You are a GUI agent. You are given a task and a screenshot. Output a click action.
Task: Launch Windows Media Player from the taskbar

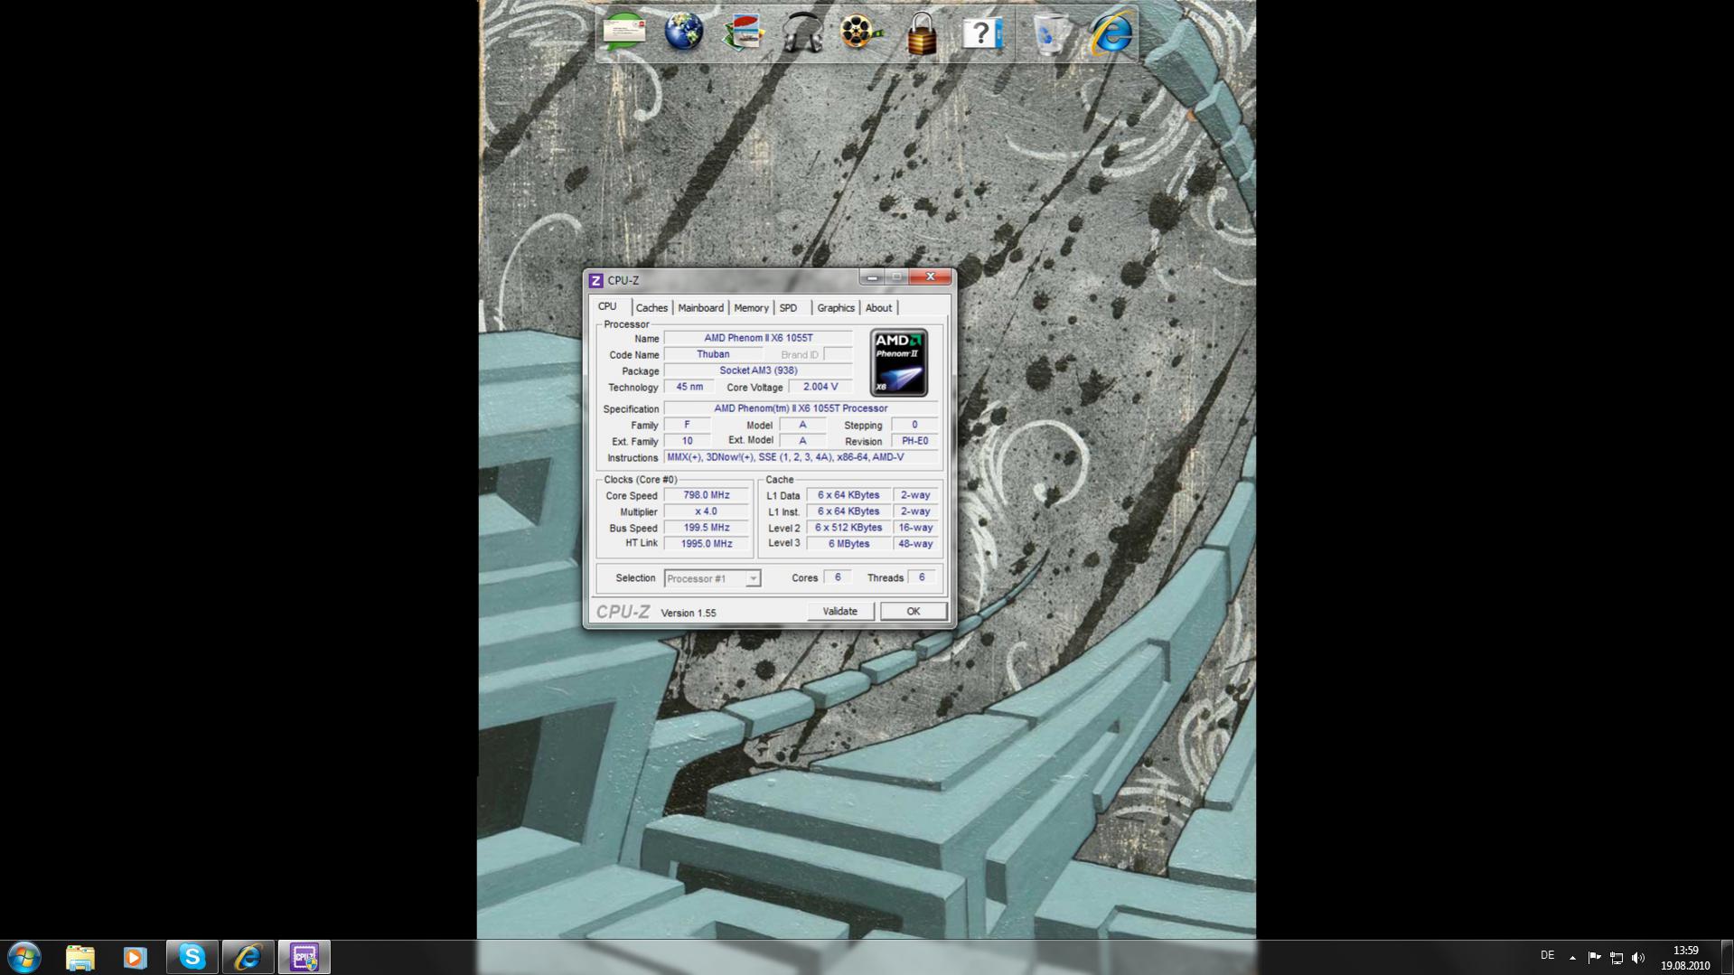(x=136, y=957)
